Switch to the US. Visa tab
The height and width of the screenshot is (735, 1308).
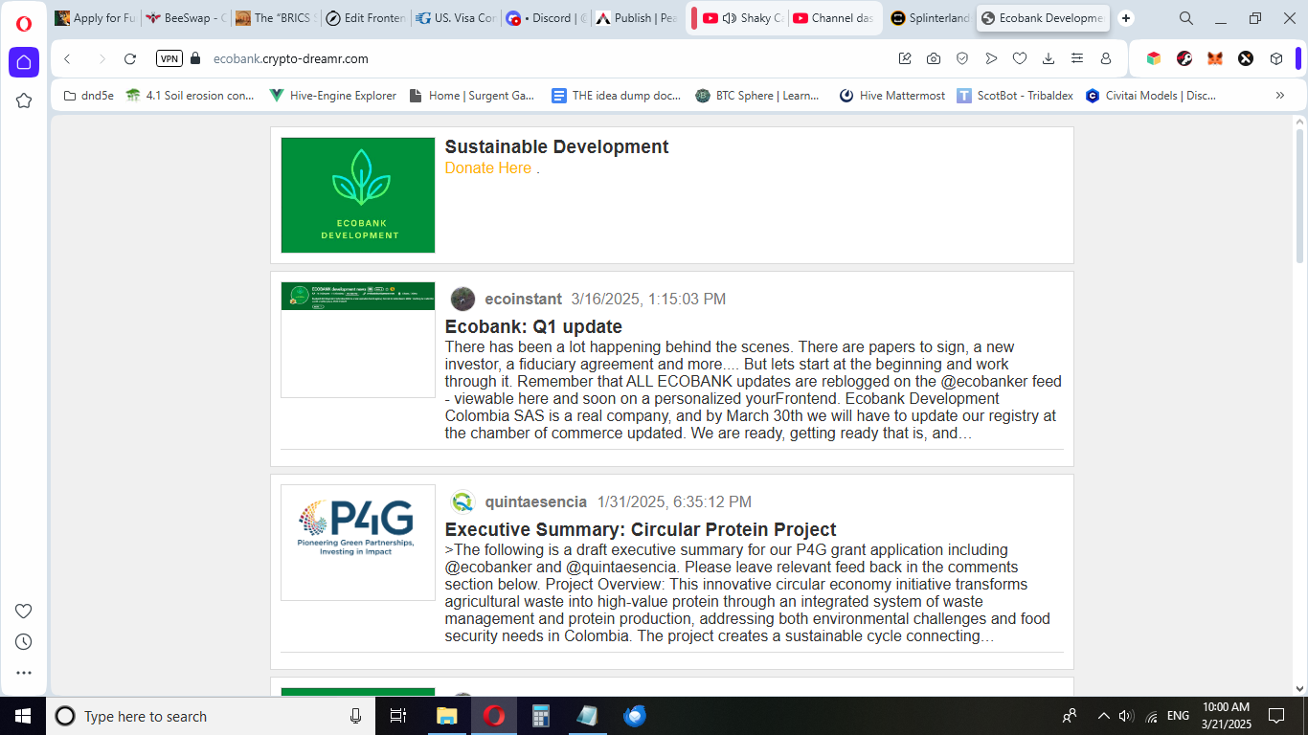coord(457,18)
